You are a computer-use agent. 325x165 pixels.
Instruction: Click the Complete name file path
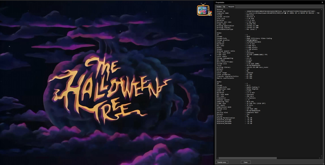283,13
